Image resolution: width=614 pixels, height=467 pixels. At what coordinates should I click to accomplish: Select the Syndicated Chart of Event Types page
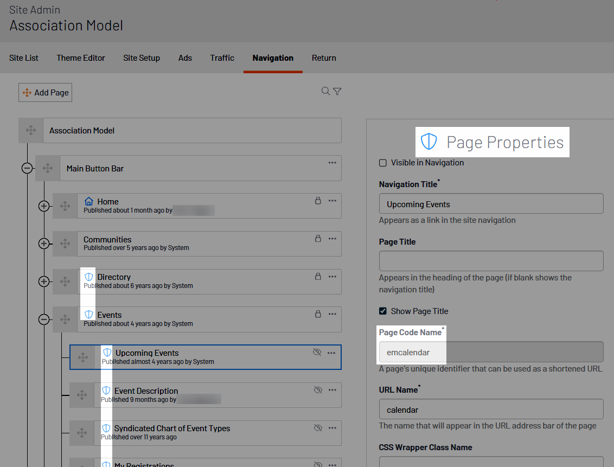[172, 428]
